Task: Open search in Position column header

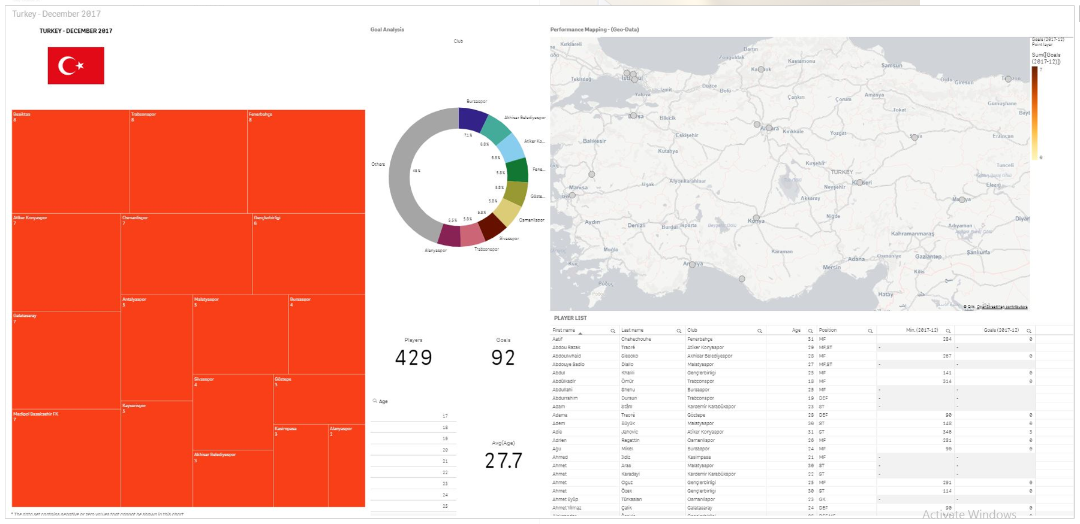Action: (x=870, y=331)
